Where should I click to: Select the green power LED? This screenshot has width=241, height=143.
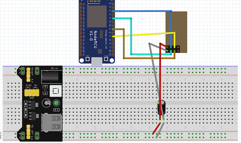[56, 103]
